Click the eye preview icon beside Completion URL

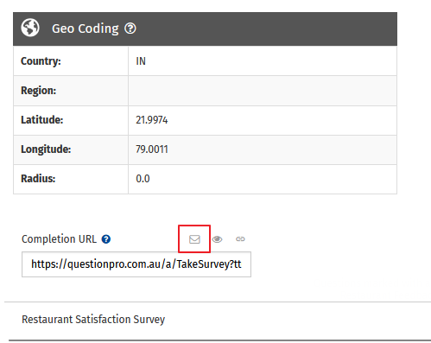(217, 239)
